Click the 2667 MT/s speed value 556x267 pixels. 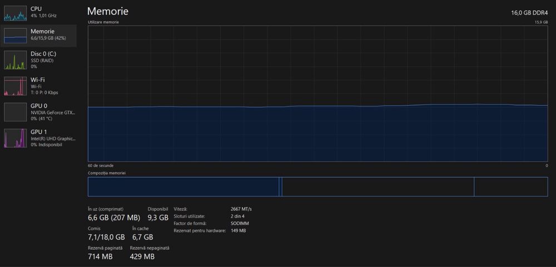tap(241, 209)
